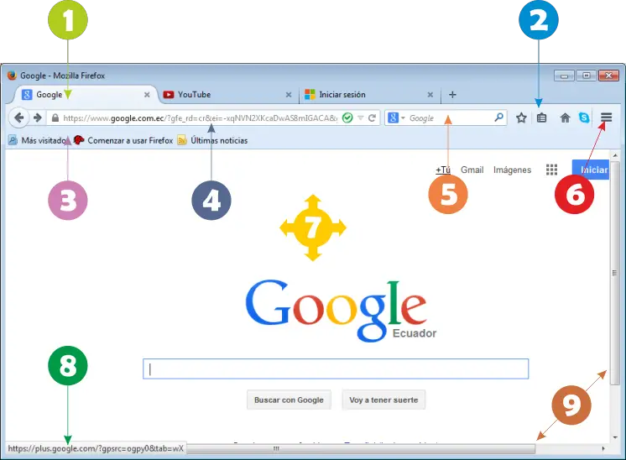Click the blue Iniciar sign-in button
Image resolution: width=626 pixels, height=460 pixels.
[591, 170]
